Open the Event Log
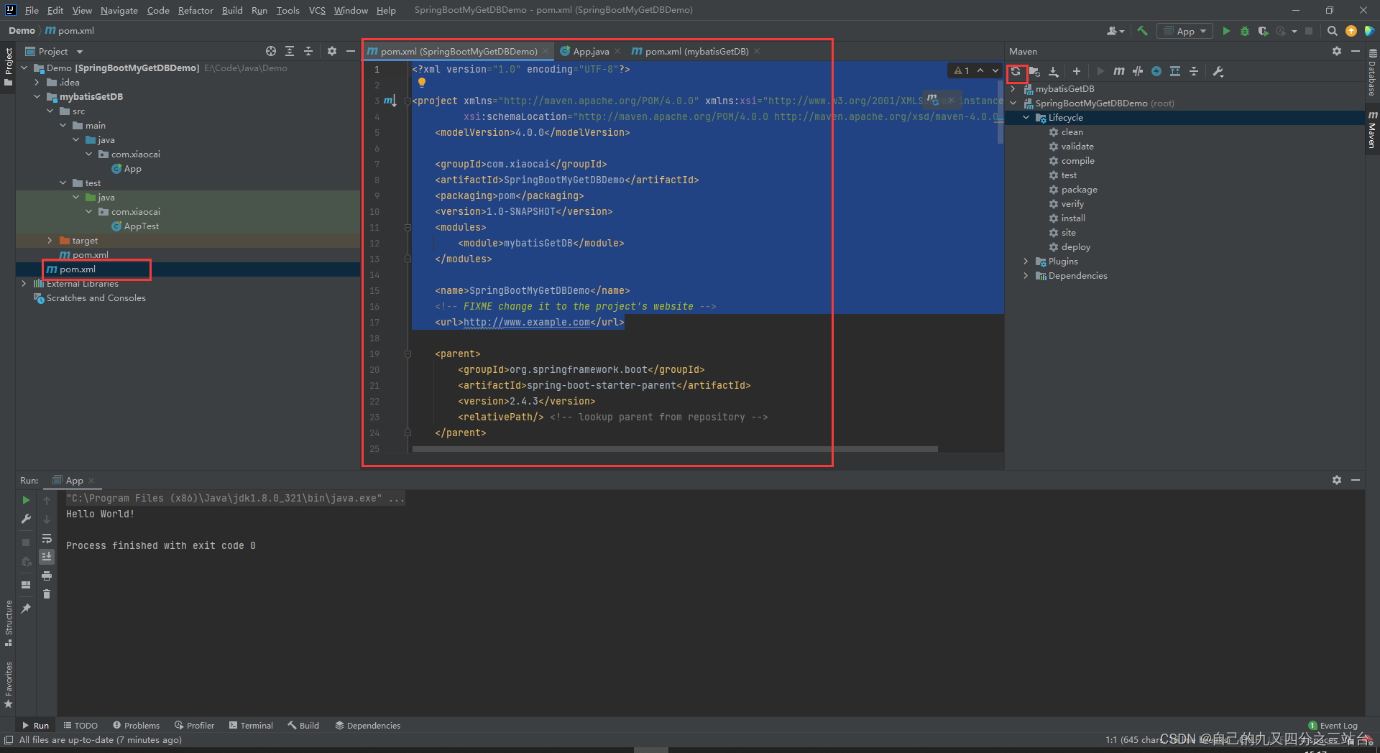The image size is (1380, 753). click(1333, 726)
